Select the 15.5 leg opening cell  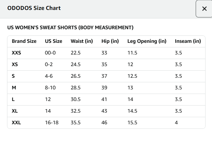(132, 123)
